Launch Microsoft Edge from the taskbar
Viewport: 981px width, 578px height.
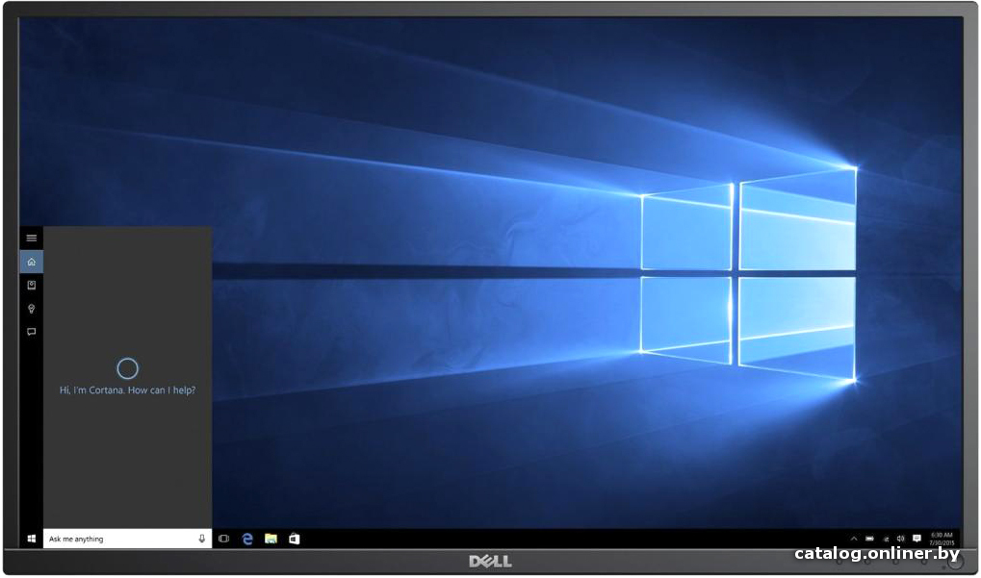tap(247, 539)
